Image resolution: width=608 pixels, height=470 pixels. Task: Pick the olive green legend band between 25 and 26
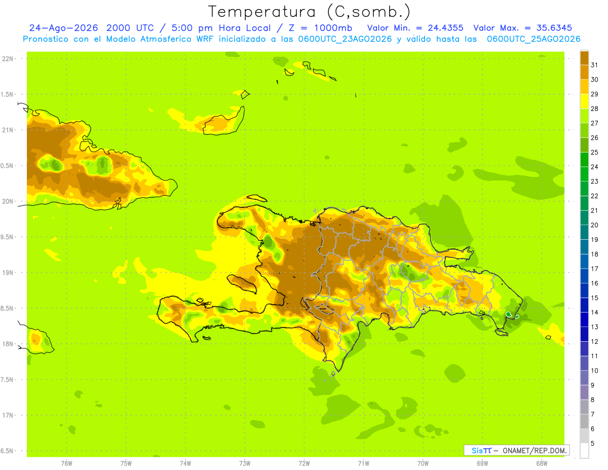tap(584, 145)
